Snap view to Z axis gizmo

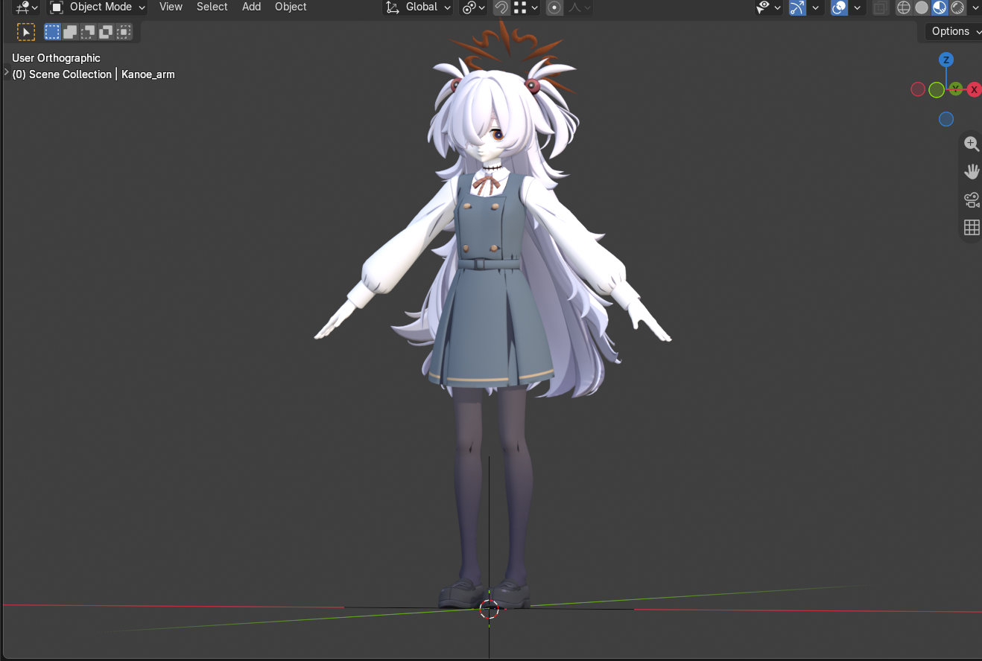coord(946,60)
